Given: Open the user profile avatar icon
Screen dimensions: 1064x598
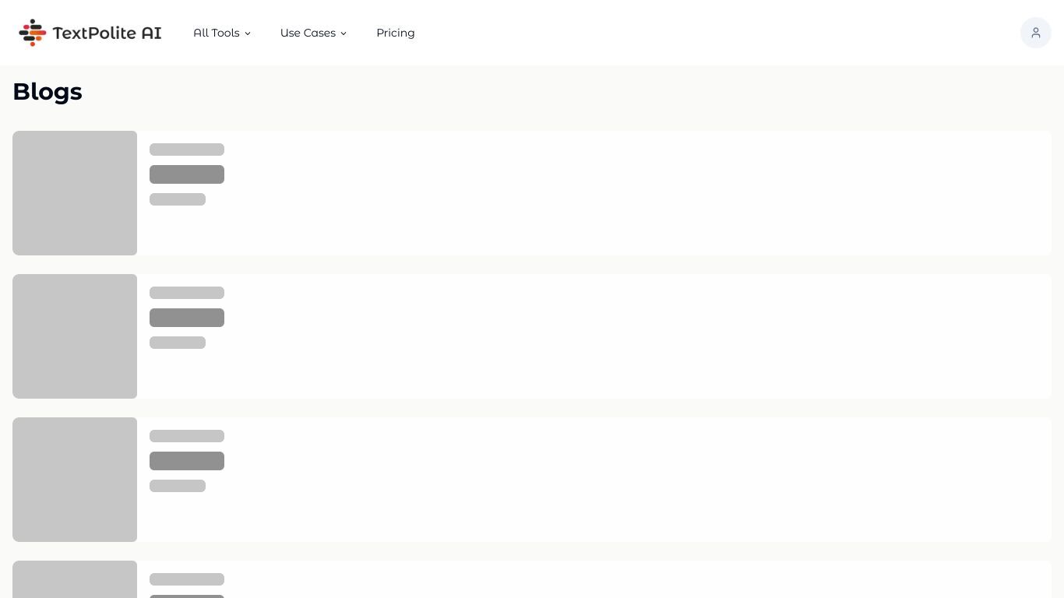Looking at the screenshot, I should pyautogui.click(x=1036, y=33).
